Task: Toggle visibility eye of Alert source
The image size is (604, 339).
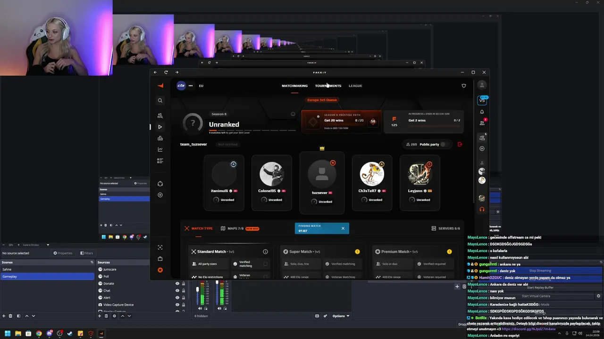Action: pos(177,298)
